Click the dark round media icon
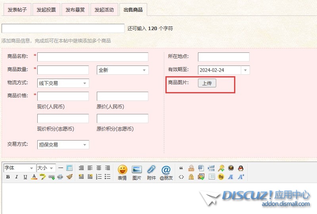Image resolution: width=317 pixels, height=214 pixels. point(231,168)
